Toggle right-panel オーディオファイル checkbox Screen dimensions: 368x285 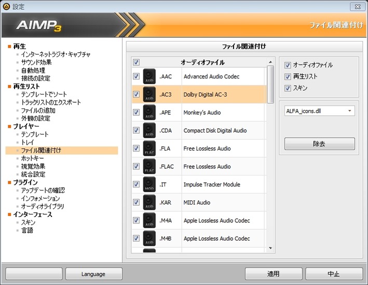(288, 65)
